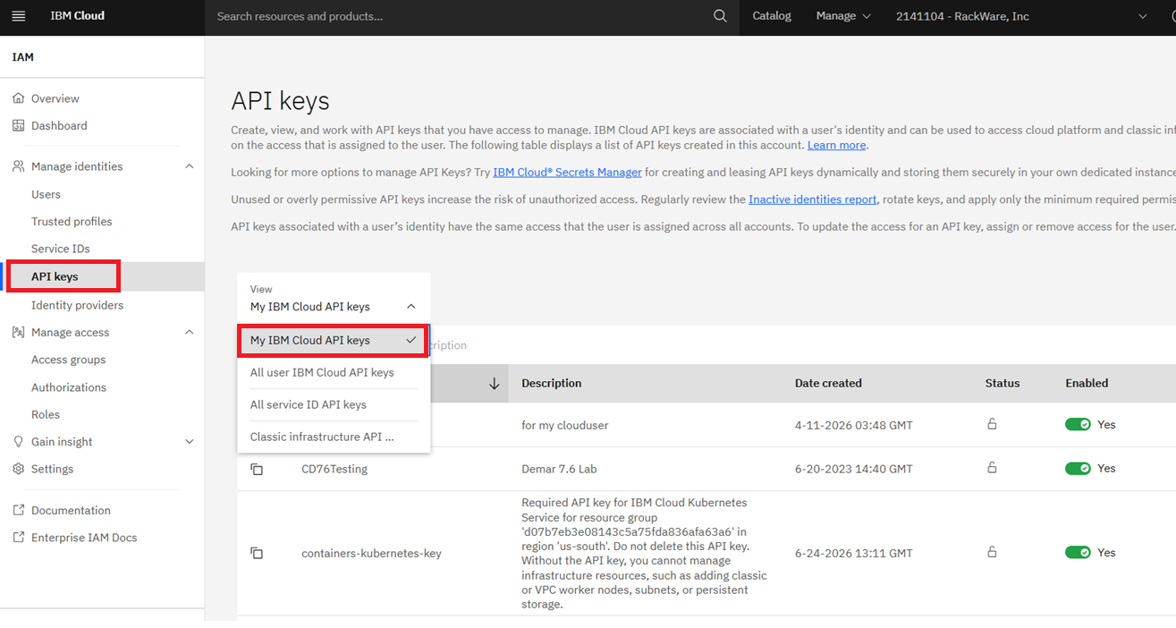Open the hamburger navigation menu
Viewport: 1176px width, 628px height.
18,16
